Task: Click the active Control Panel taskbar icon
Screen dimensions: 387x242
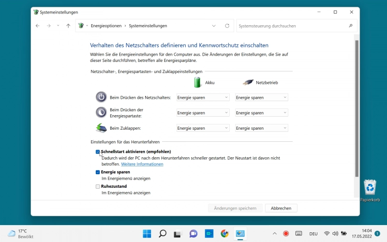Action: pyautogui.click(x=240, y=233)
